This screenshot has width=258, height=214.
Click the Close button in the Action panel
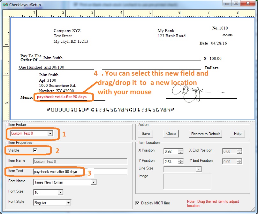pos(169,134)
